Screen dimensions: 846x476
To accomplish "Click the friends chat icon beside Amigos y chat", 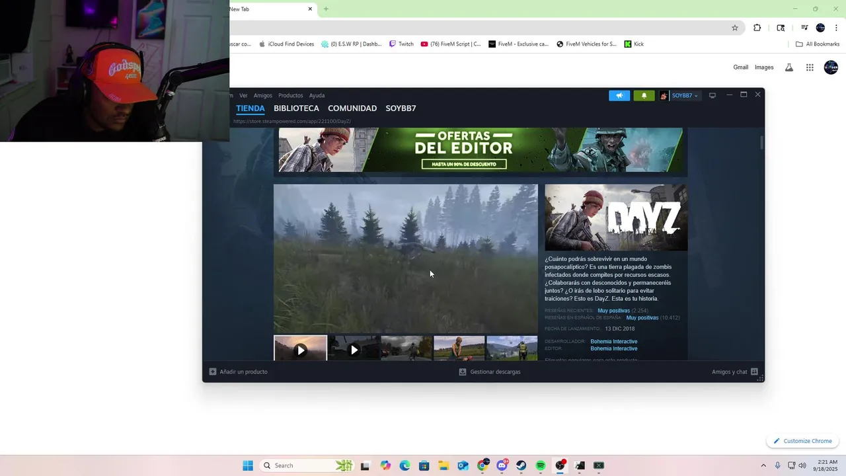I will click(754, 372).
